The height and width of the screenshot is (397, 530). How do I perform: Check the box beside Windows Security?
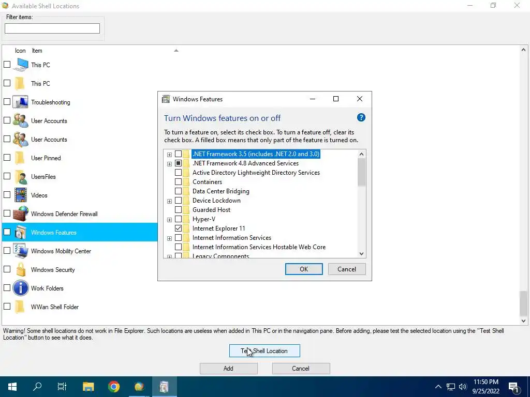[7, 269]
